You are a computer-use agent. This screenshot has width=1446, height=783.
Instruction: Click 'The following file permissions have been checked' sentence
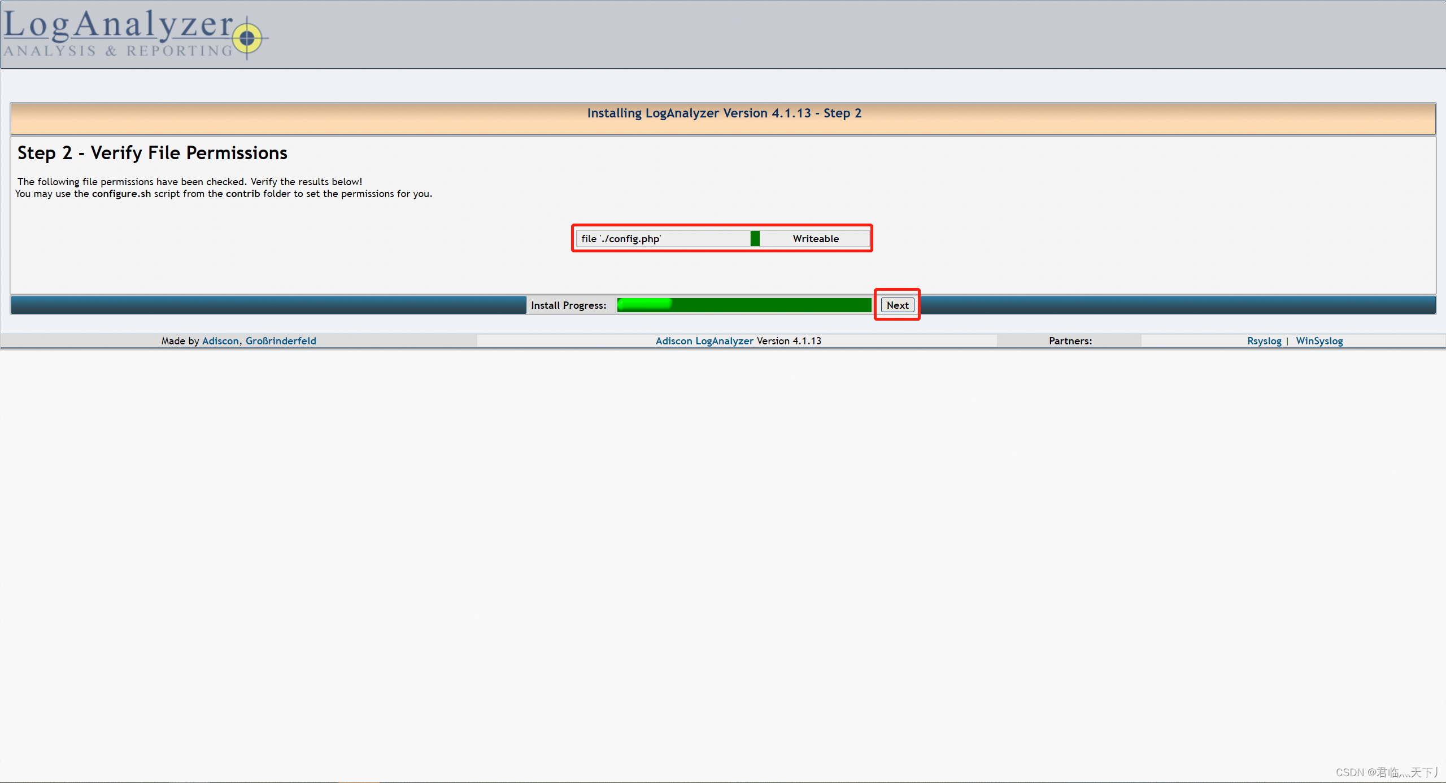point(190,181)
